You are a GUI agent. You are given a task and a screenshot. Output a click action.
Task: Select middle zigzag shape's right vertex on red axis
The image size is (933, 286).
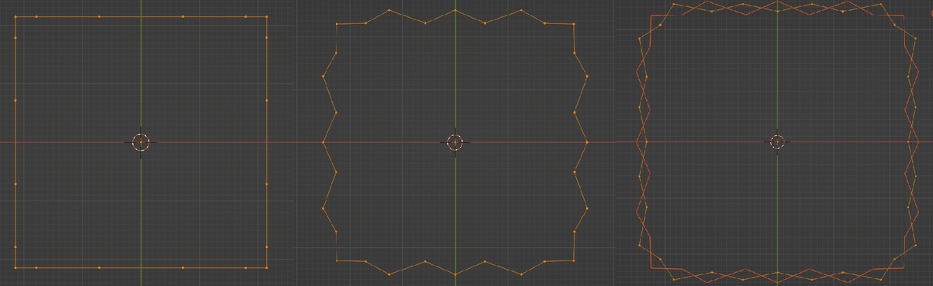point(587,142)
